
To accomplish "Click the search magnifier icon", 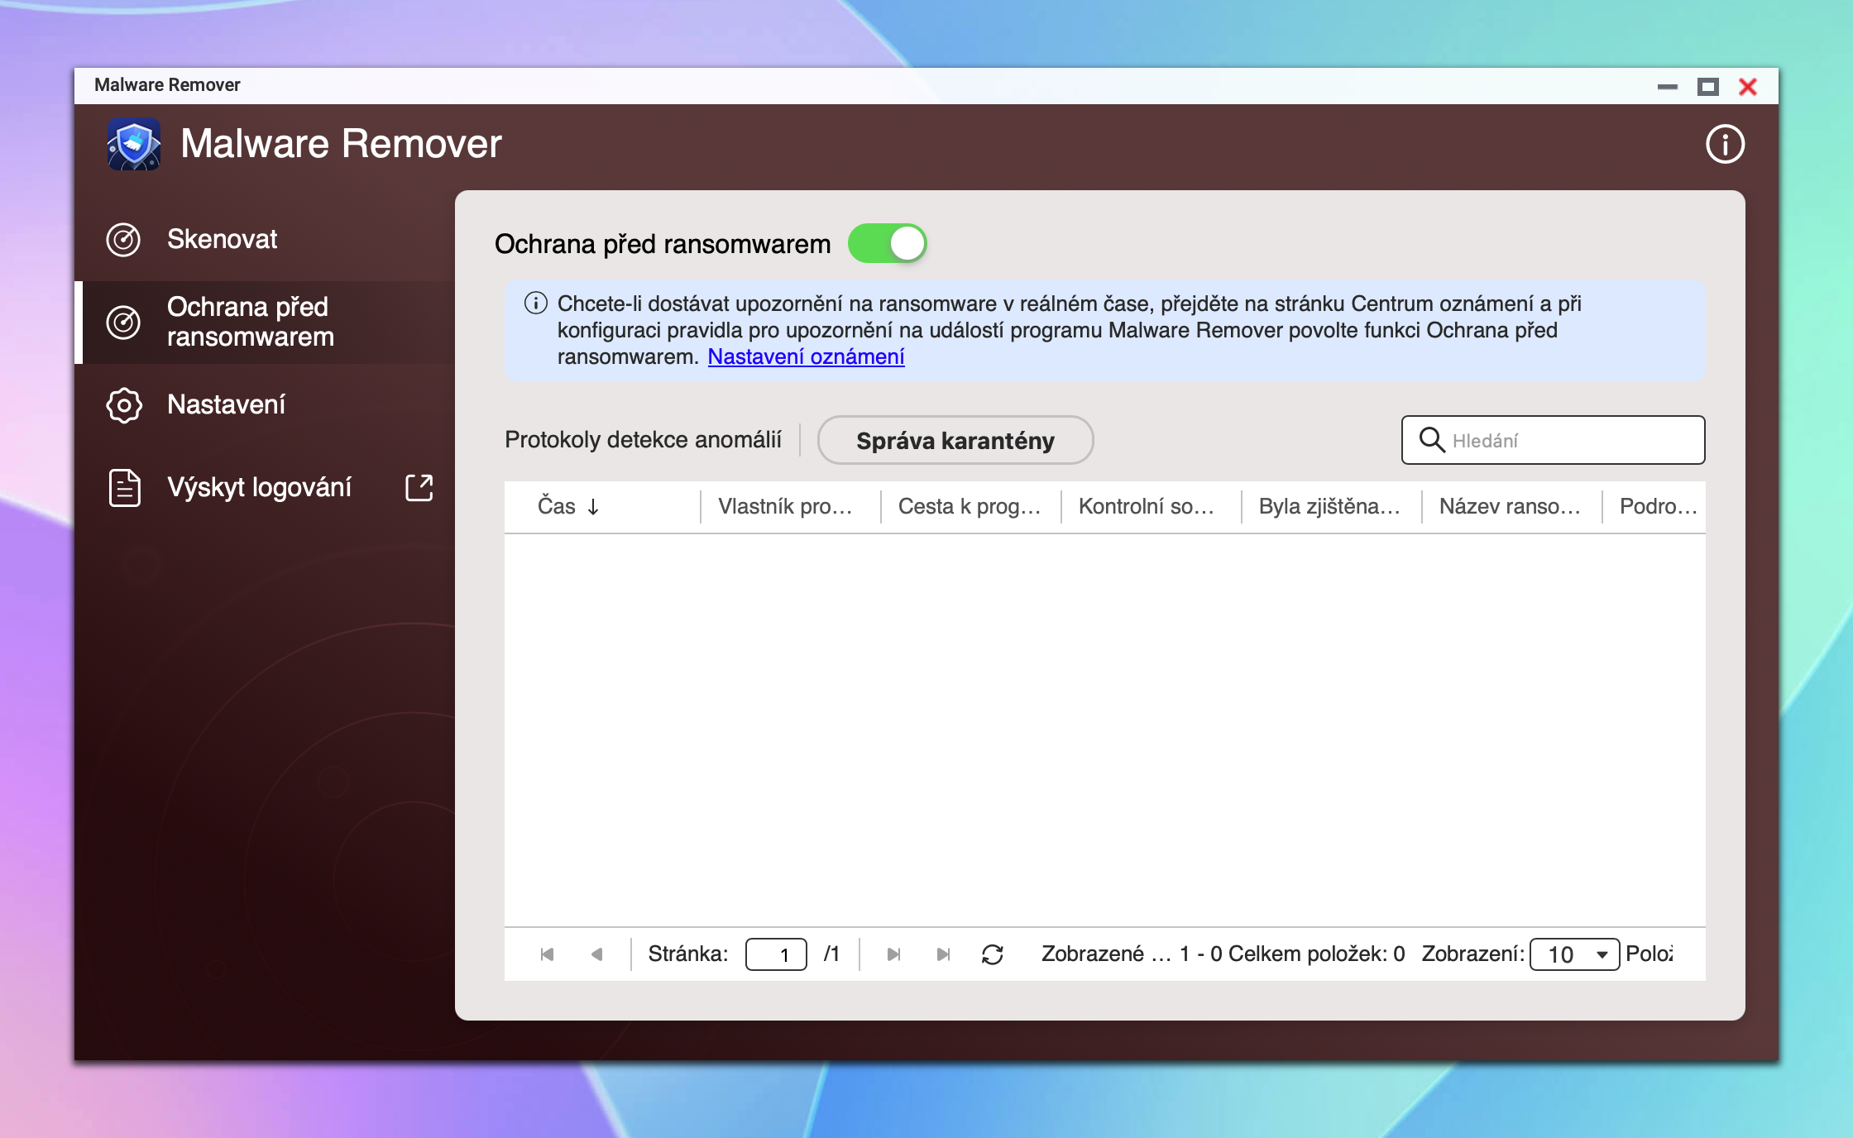I will click(1431, 440).
